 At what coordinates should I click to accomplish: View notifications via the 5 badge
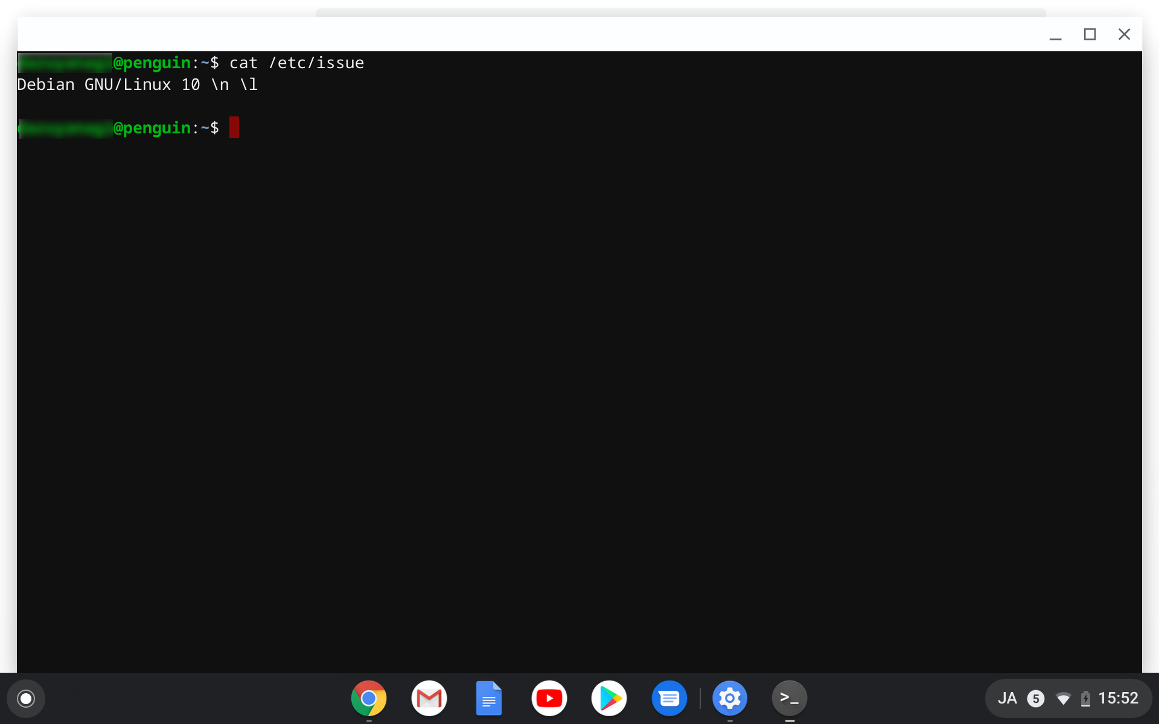(1036, 698)
